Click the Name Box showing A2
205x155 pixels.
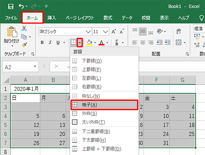coord(20,67)
